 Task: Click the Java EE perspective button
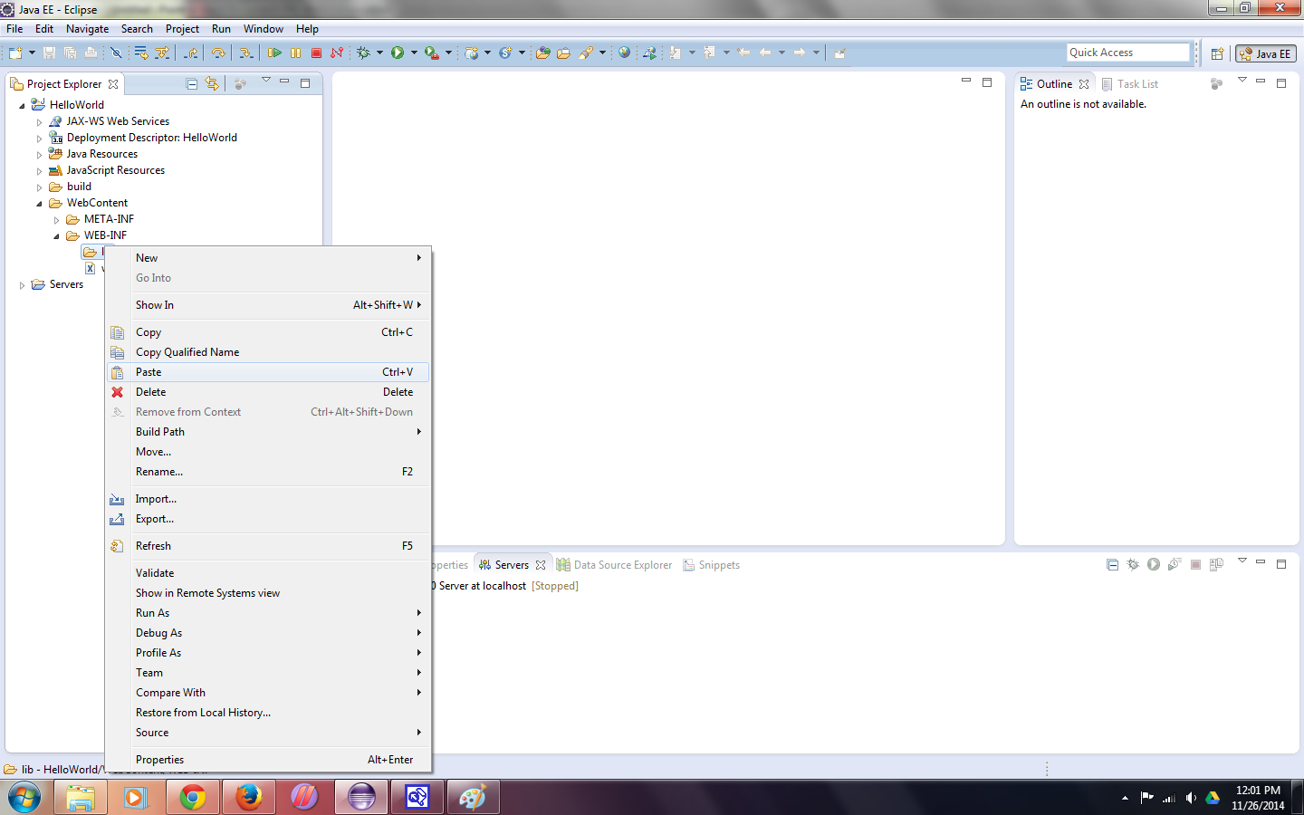[x=1266, y=53]
